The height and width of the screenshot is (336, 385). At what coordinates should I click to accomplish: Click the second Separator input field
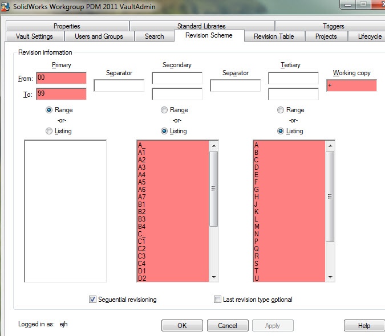235,85
